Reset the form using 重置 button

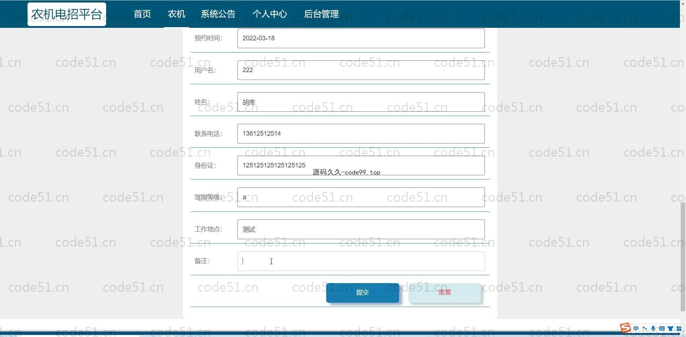(x=444, y=293)
